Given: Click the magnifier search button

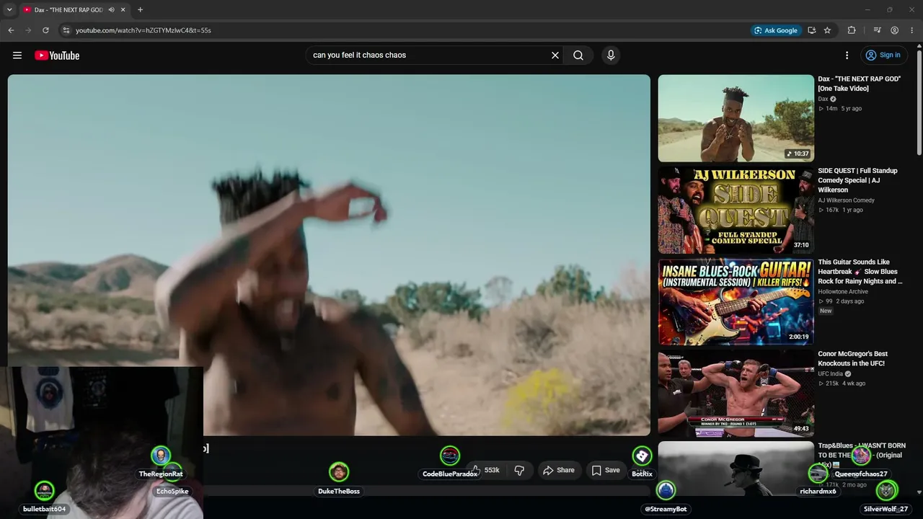Looking at the screenshot, I should coord(578,56).
